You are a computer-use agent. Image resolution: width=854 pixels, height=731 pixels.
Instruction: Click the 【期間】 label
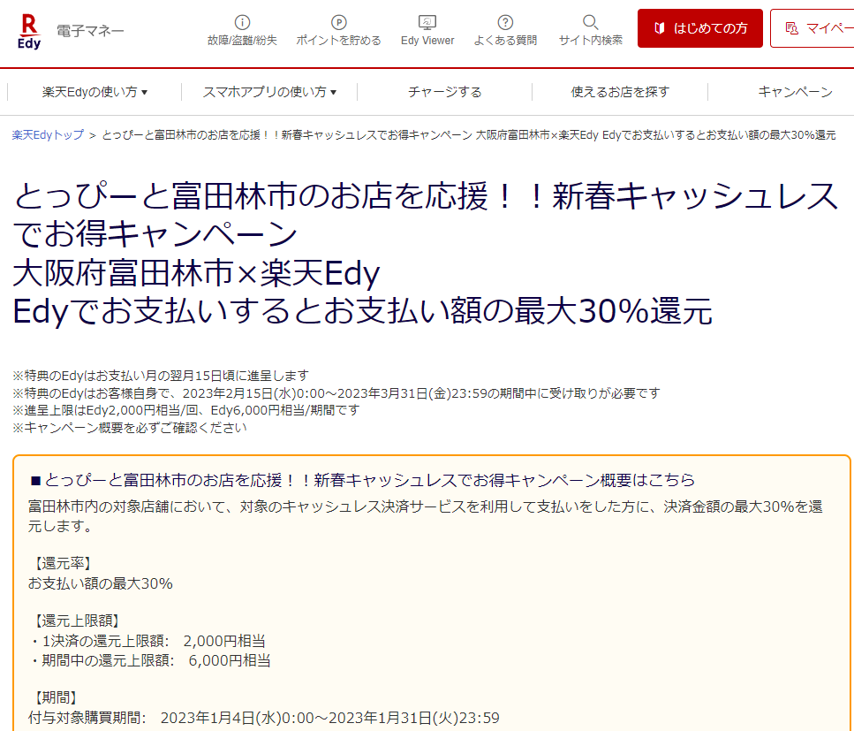[x=55, y=697]
